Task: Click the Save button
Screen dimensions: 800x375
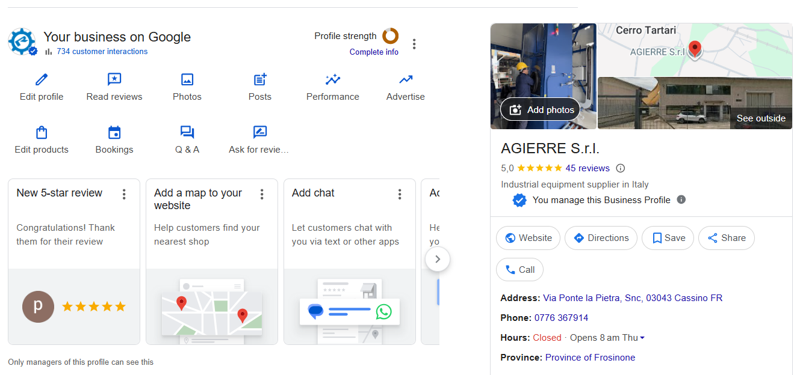Action: click(668, 238)
